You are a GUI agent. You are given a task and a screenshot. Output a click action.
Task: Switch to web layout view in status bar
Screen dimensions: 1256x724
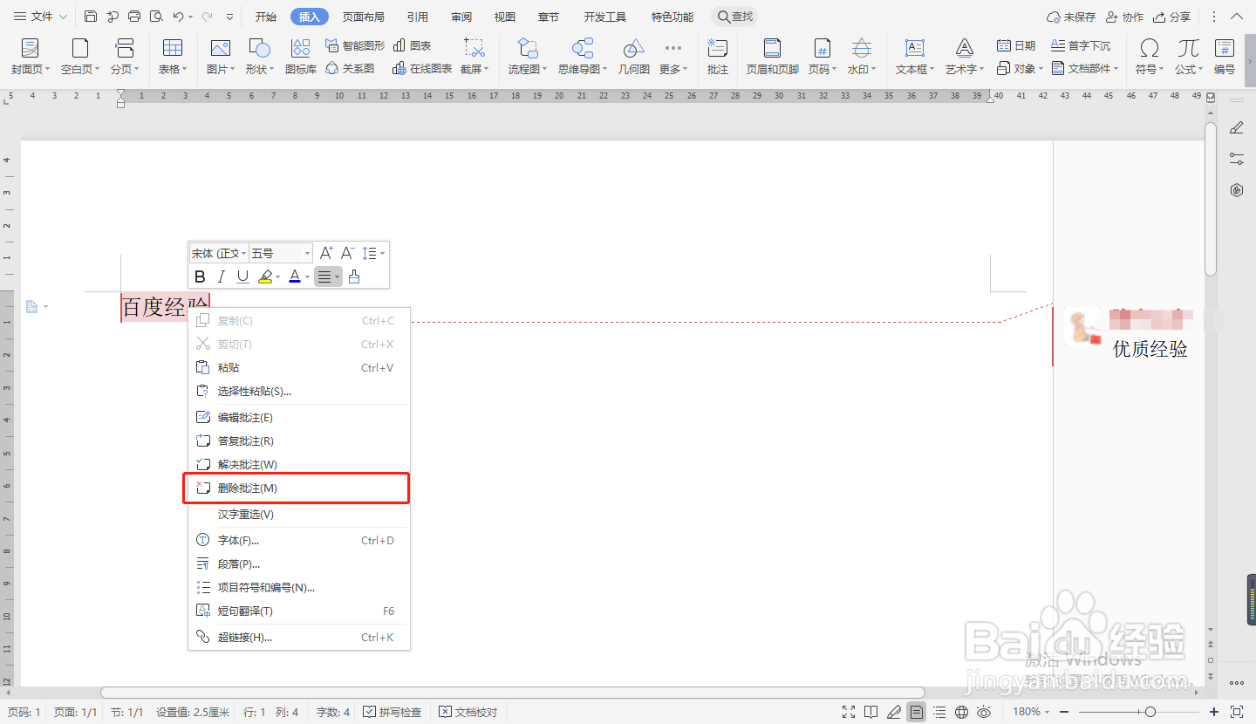pos(961,712)
